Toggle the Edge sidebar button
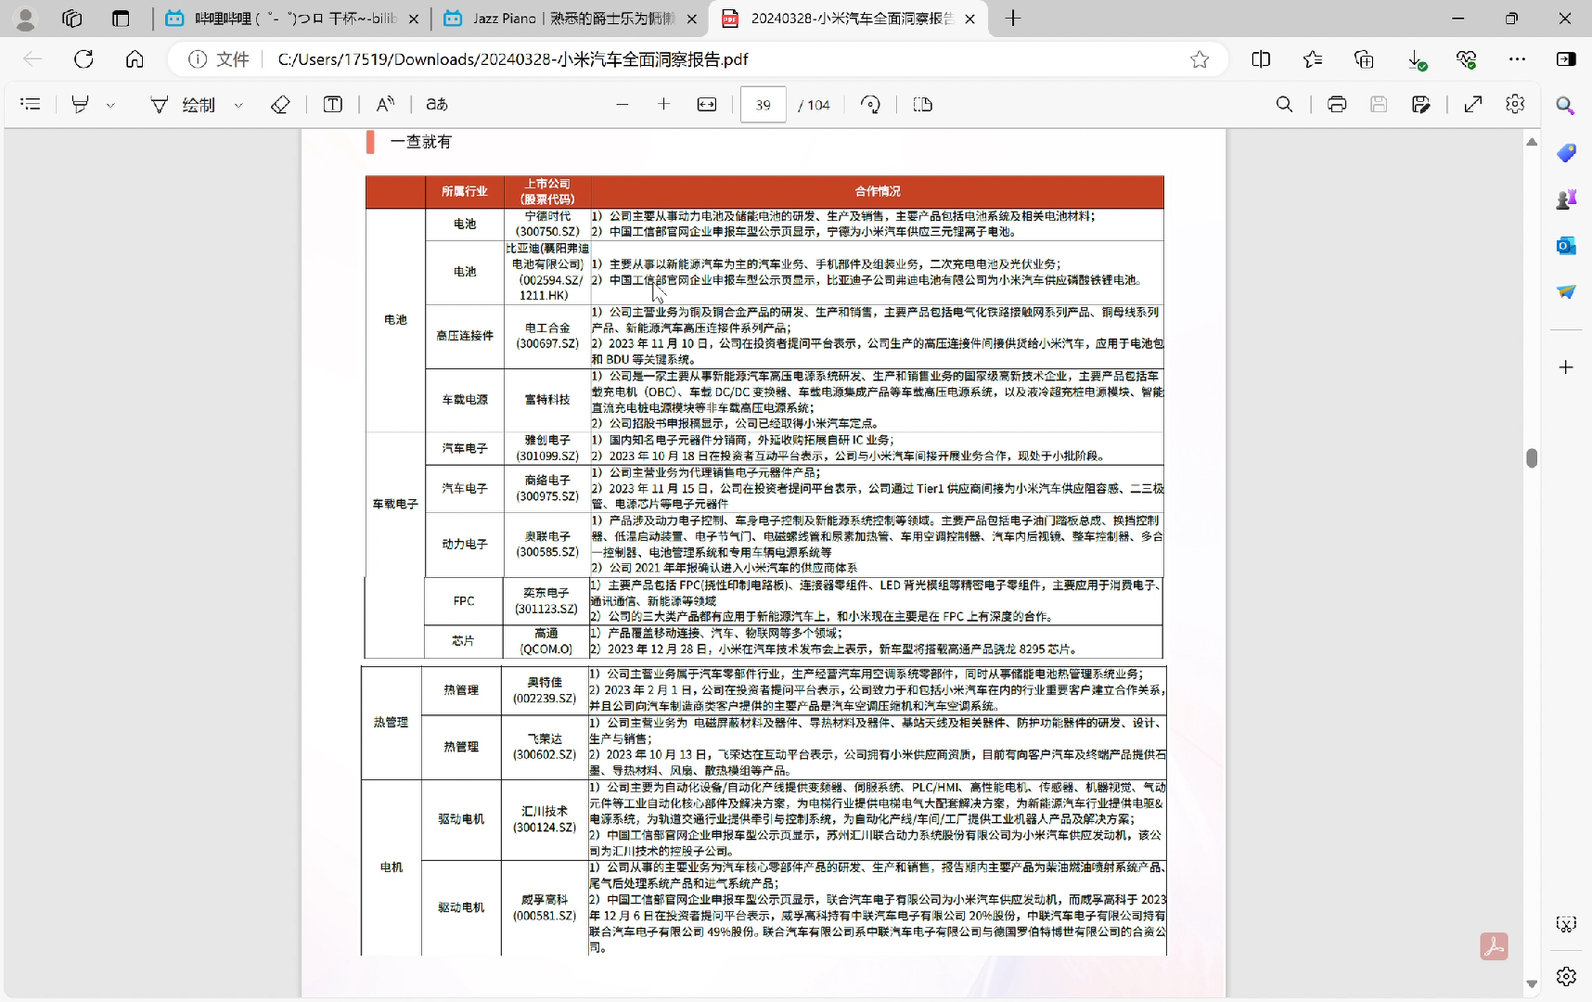The height and width of the screenshot is (1002, 1592). (1566, 59)
